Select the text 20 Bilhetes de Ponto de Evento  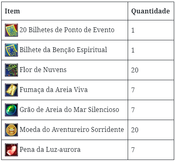[x=67, y=30]
